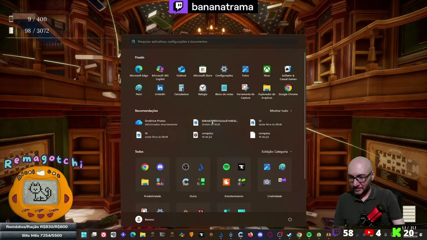
Task: Open the pinned LinkedIn app
Action: (160, 90)
